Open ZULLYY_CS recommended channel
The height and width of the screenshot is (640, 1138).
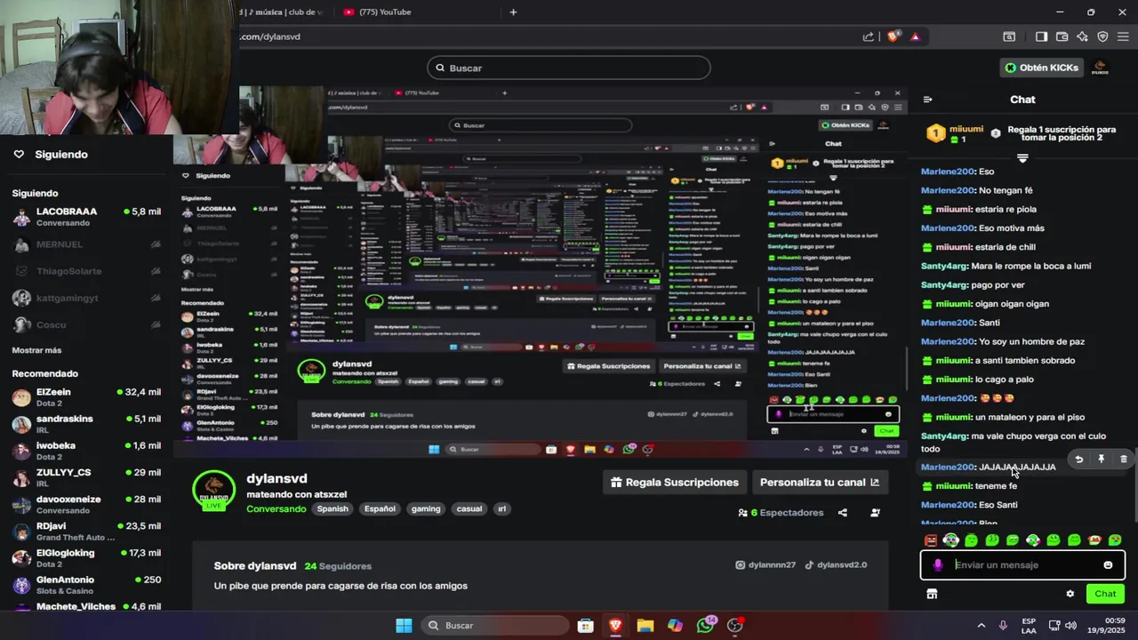86,477
